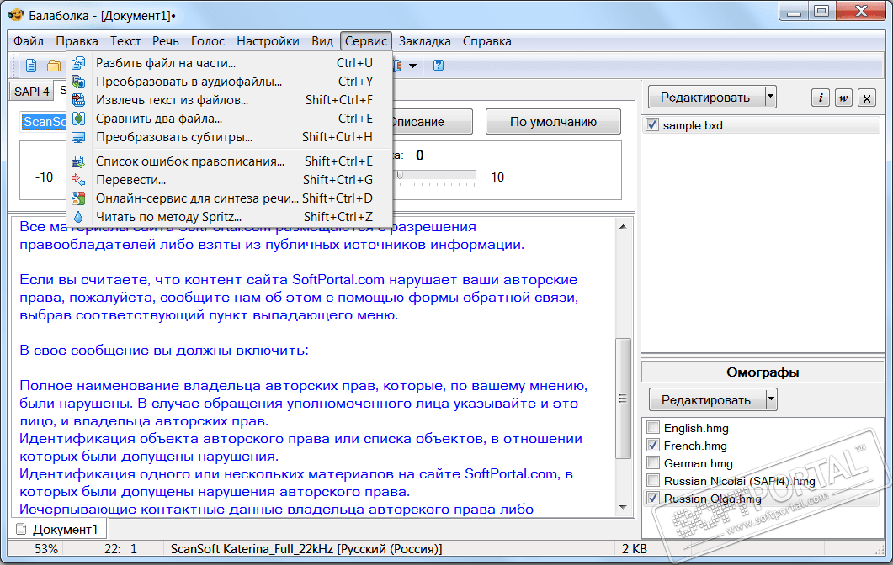Click the blue help question mark icon
This screenshot has height=565, width=893.
[439, 66]
